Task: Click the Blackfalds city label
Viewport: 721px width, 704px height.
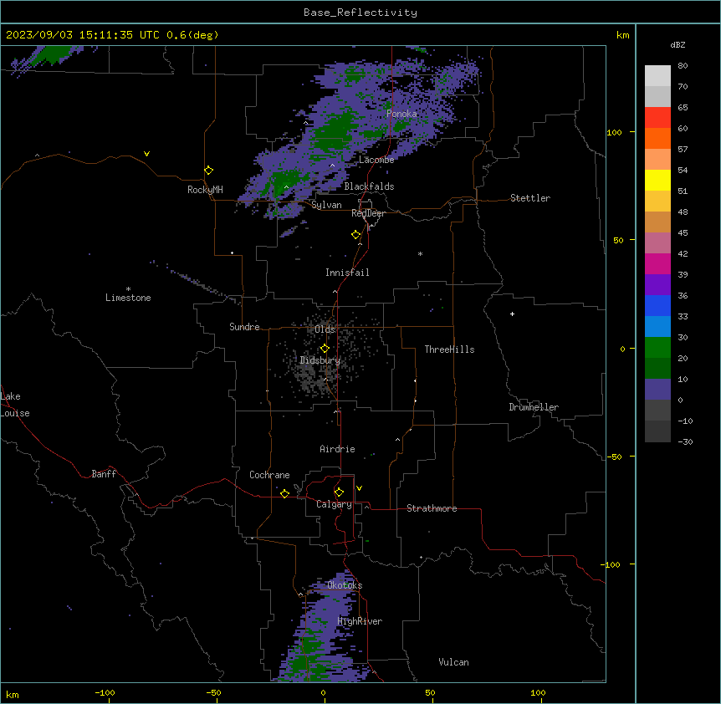Action: [x=369, y=186]
